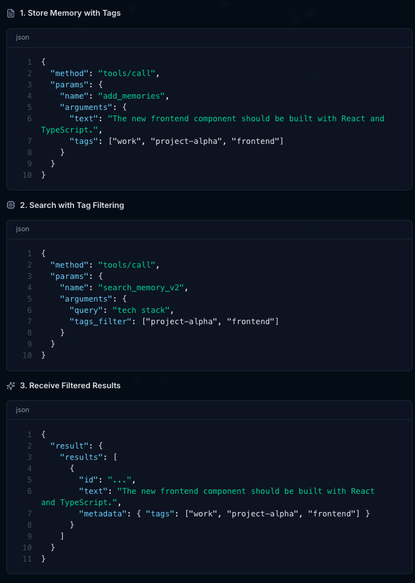Click the json label of the first code block

pos(23,37)
